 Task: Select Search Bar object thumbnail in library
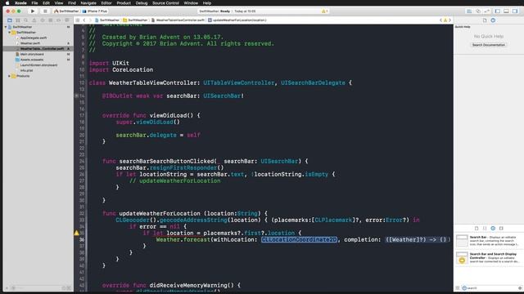point(462,241)
